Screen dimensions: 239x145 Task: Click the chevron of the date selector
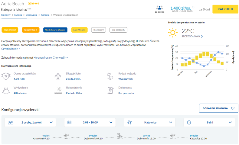coord(111,122)
